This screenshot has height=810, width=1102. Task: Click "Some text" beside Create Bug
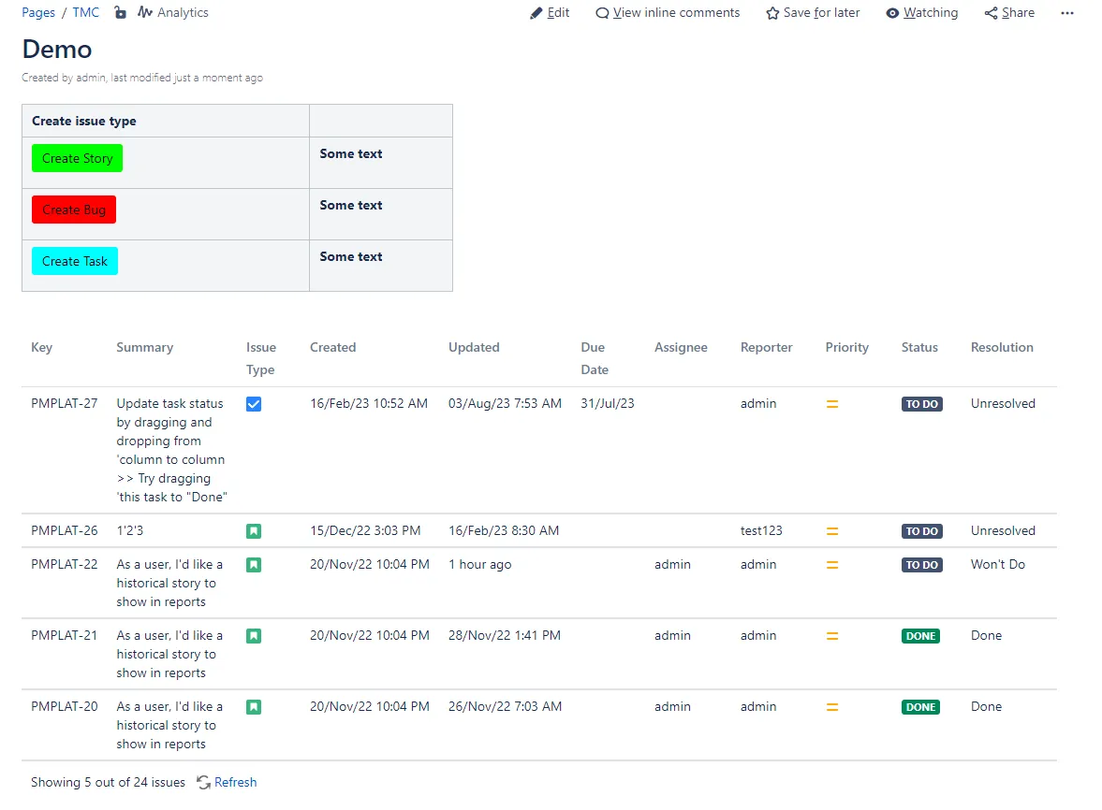pyautogui.click(x=351, y=205)
